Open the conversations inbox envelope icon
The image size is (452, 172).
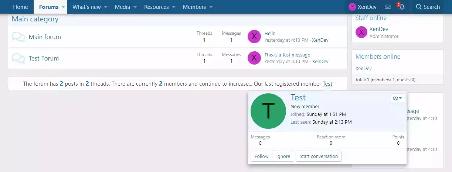[388, 7]
